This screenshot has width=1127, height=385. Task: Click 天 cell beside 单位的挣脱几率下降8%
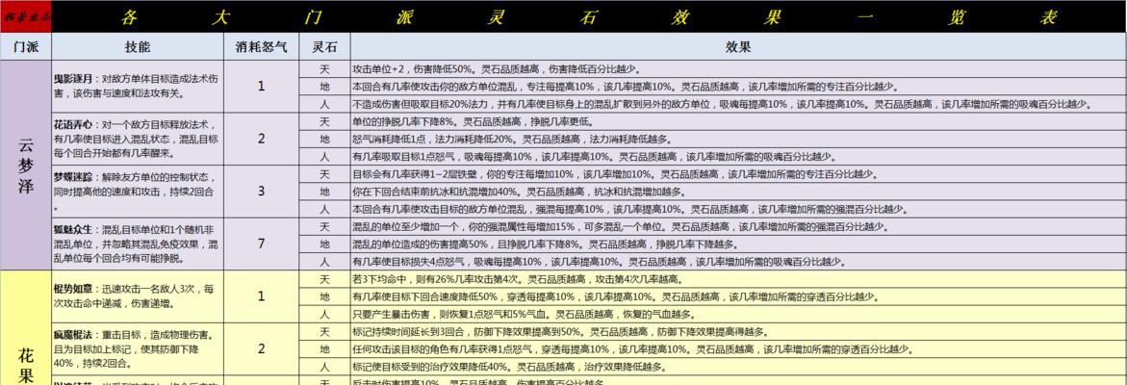(324, 121)
